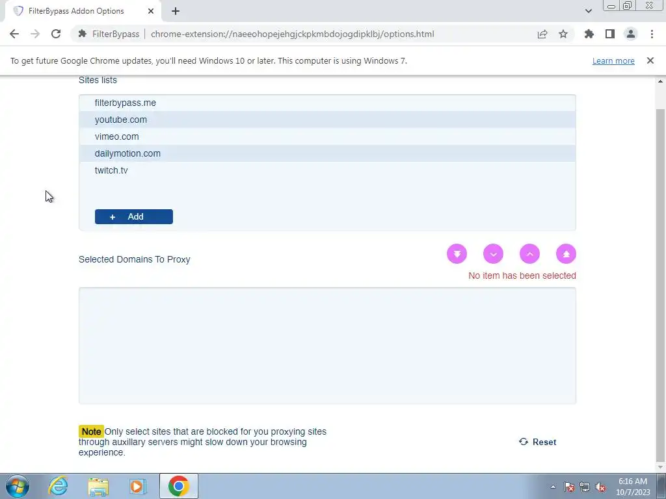Click the FilterBypass extension chip in address bar
666x499 pixels.
109,34
